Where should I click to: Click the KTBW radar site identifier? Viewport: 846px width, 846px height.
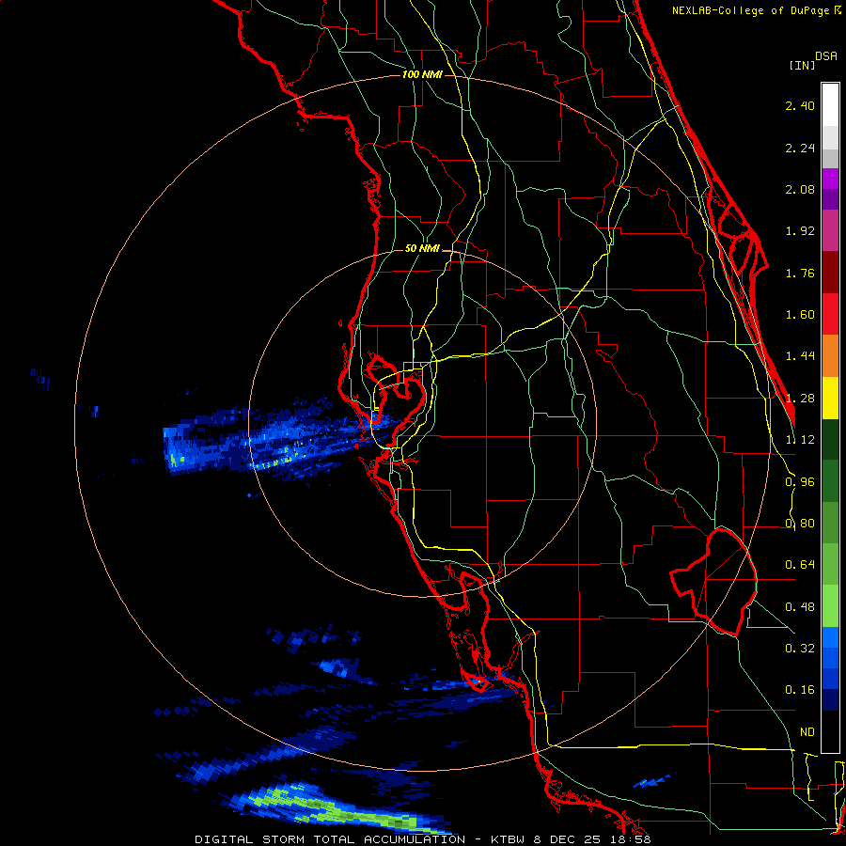point(509,839)
